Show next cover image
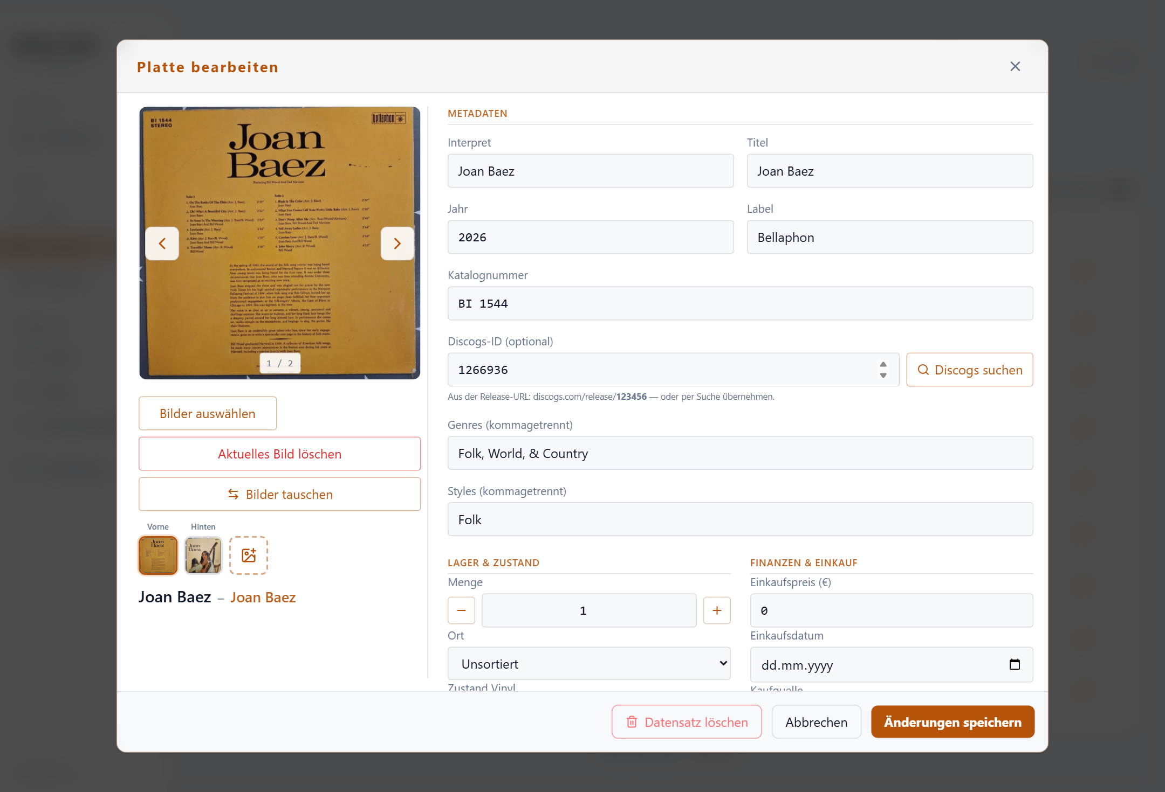The image size is (1165, 792). point(398,244)
